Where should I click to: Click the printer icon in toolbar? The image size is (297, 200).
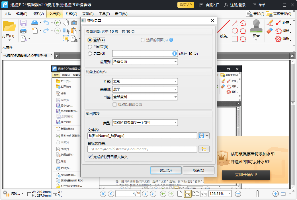click(23, 30)
